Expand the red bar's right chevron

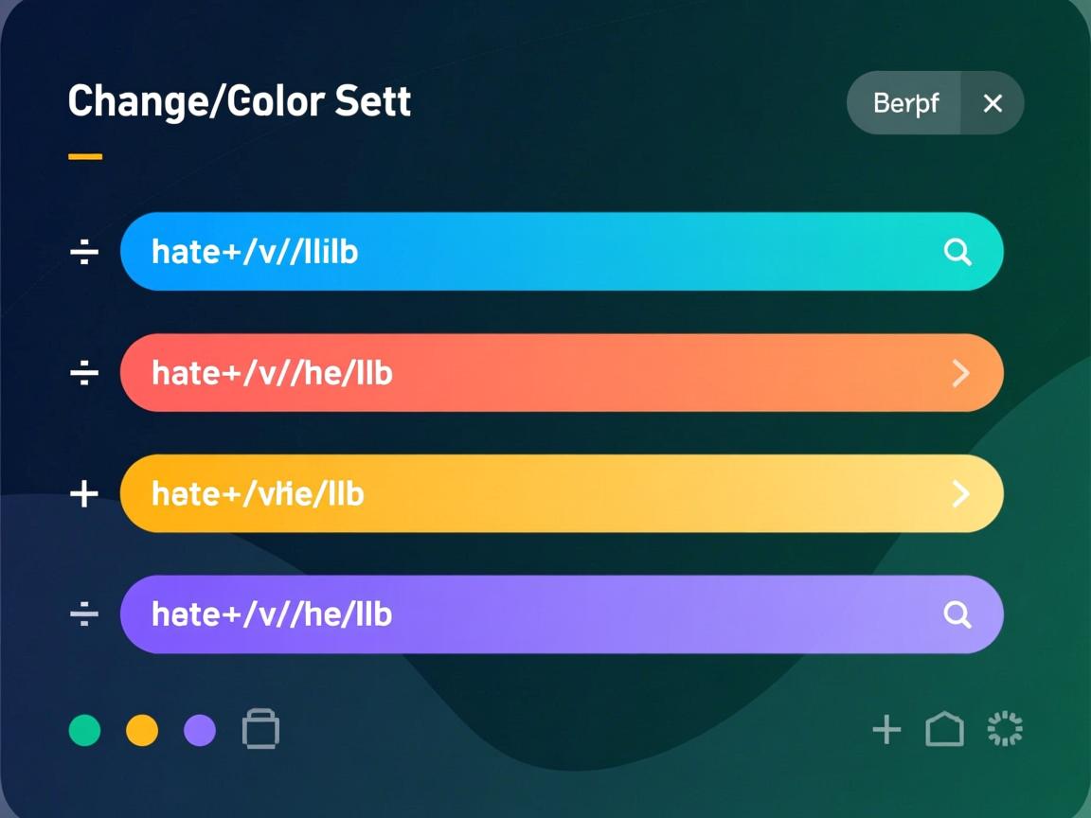(960, 373)
